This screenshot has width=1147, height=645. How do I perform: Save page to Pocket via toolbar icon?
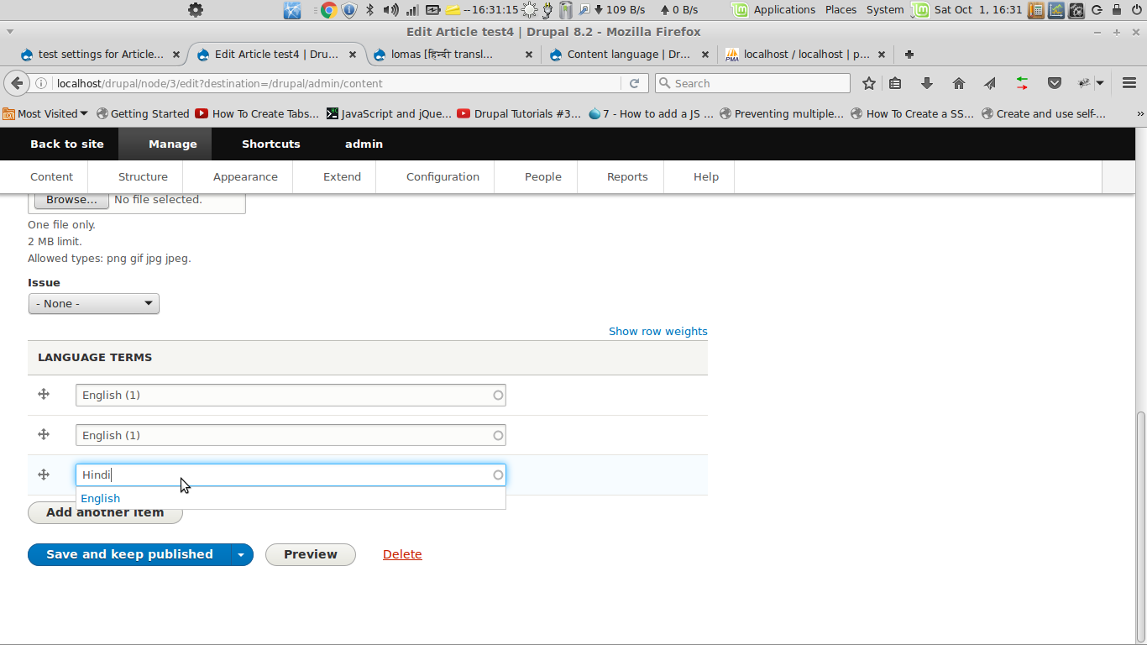tap(1055, 83)
